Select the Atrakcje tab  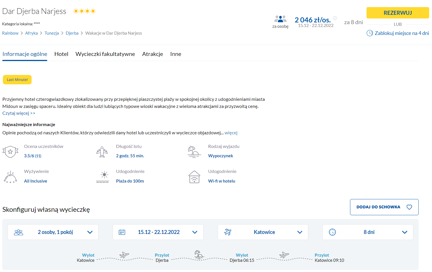click(153, 54)
